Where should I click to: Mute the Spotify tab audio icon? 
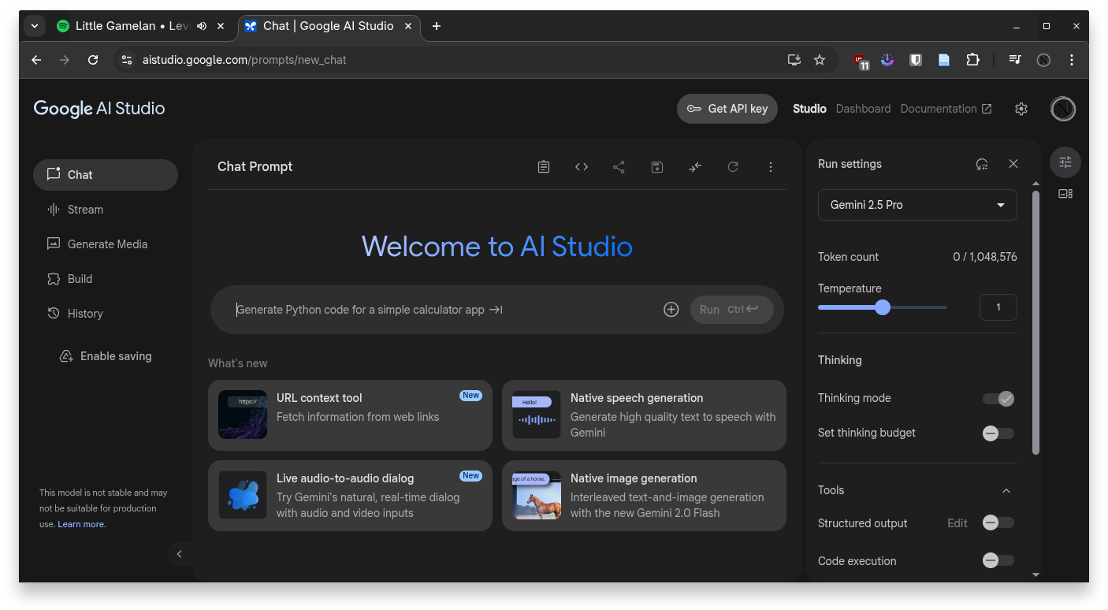point(202,26)
